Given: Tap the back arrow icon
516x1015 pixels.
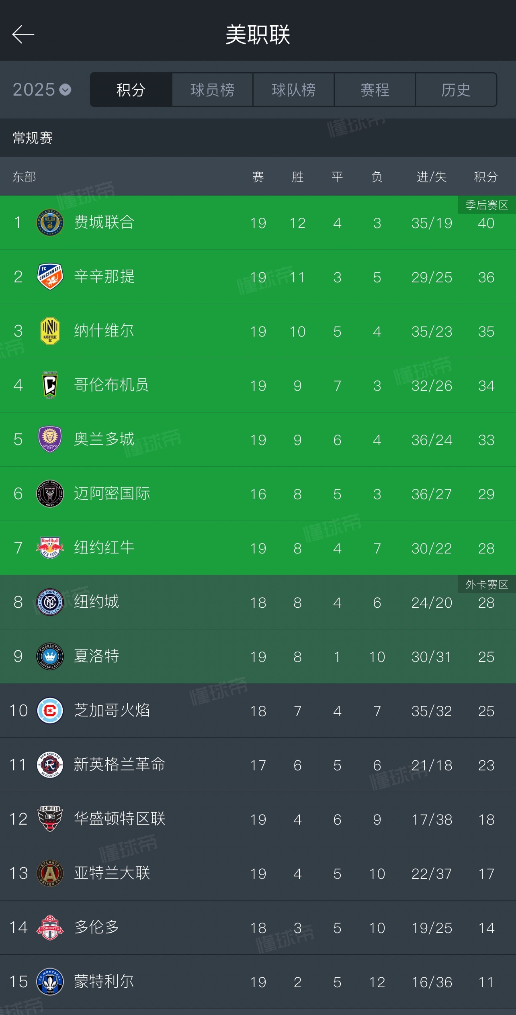Looking at the screenshot, I should point(23,34).
